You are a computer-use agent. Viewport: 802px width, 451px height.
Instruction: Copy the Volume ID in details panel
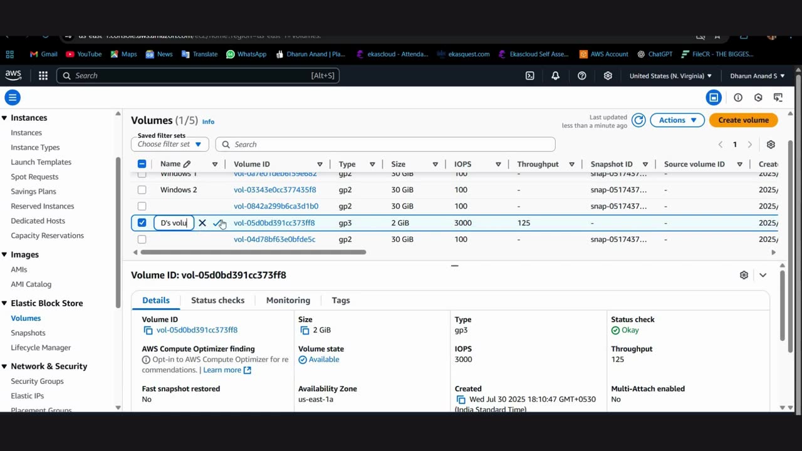[148, 330]
